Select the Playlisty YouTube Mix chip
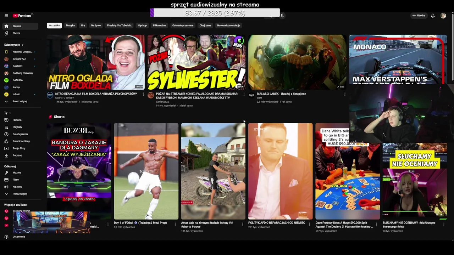This screenshot has width=454, height=255. click(119, 25)
